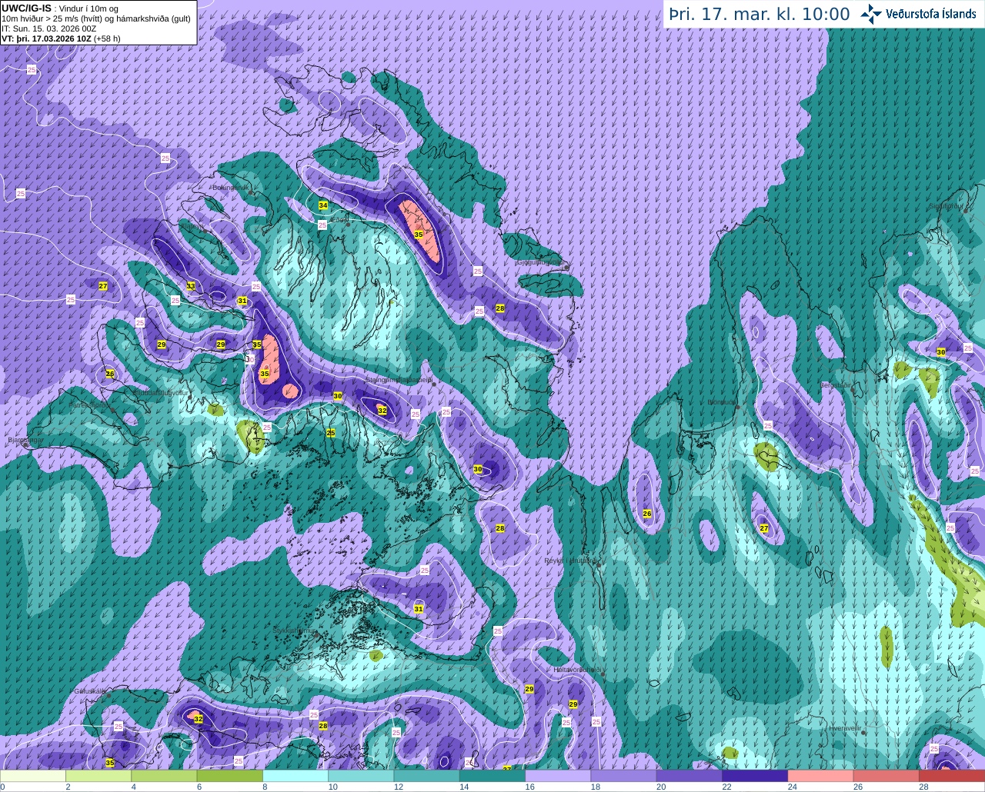Select the 14–16 m/s dark teal legend swatch

click(x=492, y=776)
